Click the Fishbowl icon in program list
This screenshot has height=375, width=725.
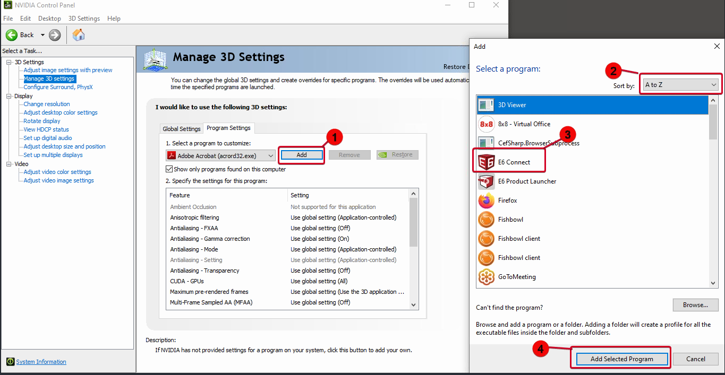pos(486,220)
